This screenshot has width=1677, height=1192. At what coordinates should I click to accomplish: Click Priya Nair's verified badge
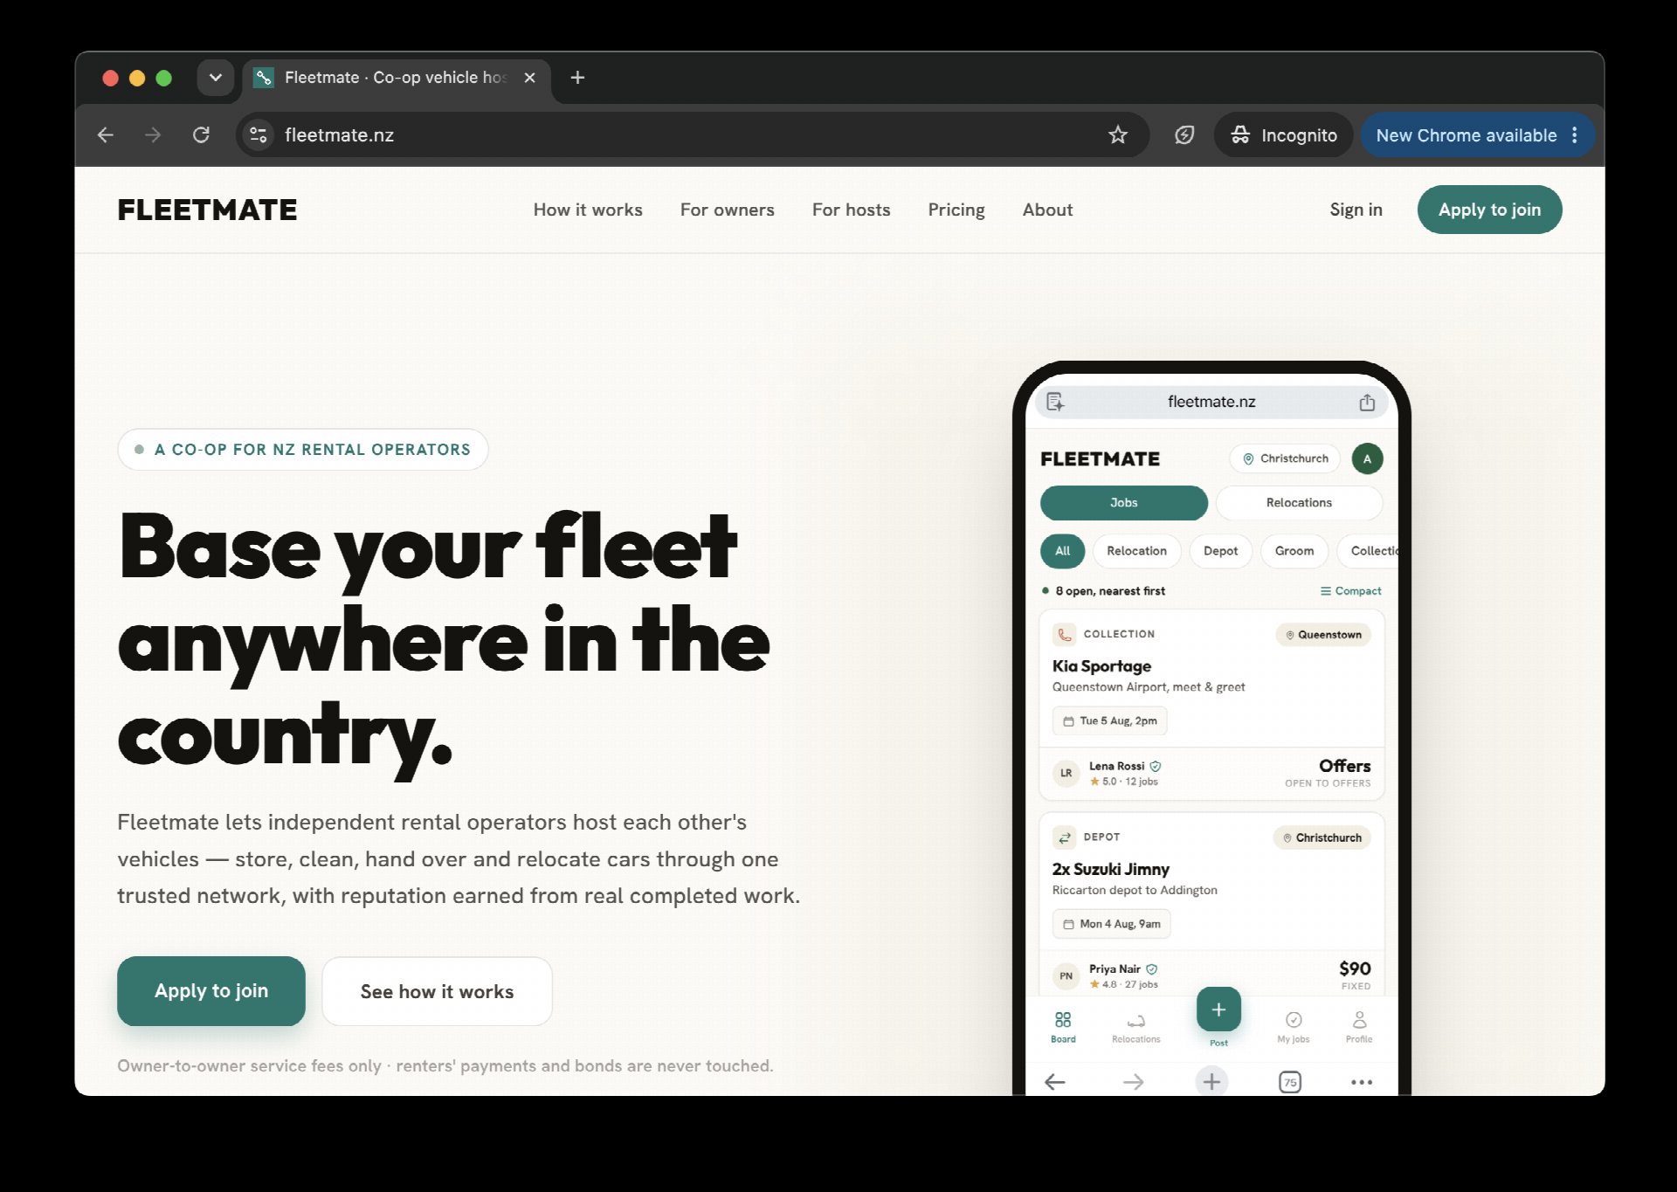coord(1151,968)
